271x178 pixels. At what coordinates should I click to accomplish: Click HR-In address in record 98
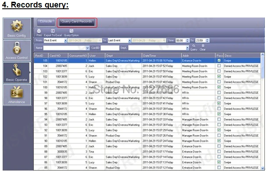(x=185, y=98)
